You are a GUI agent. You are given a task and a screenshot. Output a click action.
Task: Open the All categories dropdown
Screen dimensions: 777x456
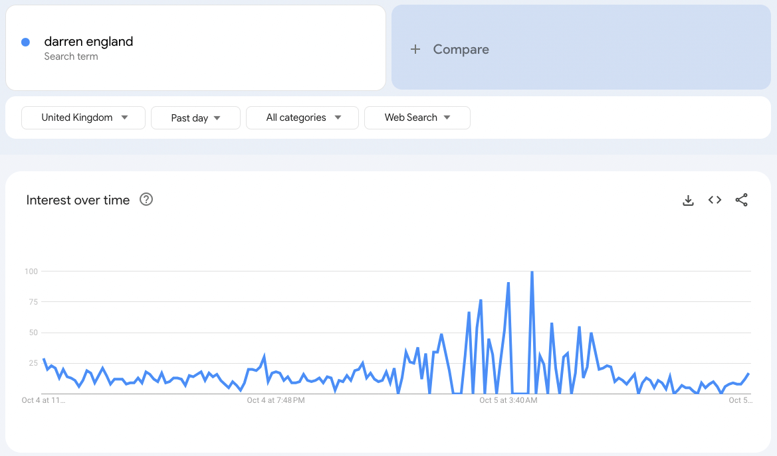tap(302, 117)
